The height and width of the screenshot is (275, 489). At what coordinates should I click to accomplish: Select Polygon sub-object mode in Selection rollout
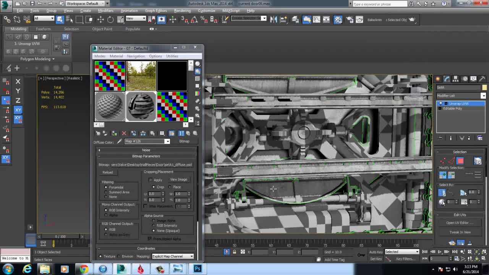(460, 161)
